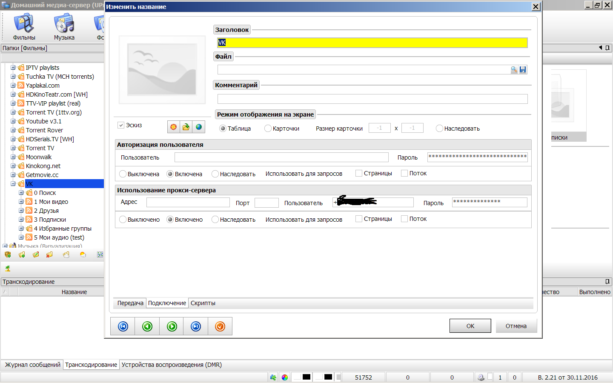Click the OK button
The height and width of the screenshot is (383, 613).
tap(470, 326)
